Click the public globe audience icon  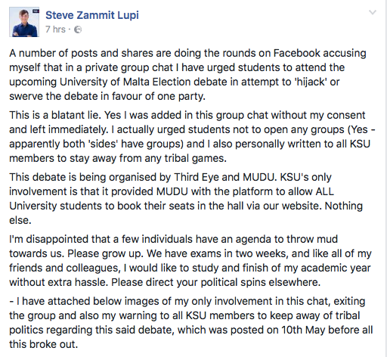78,29
